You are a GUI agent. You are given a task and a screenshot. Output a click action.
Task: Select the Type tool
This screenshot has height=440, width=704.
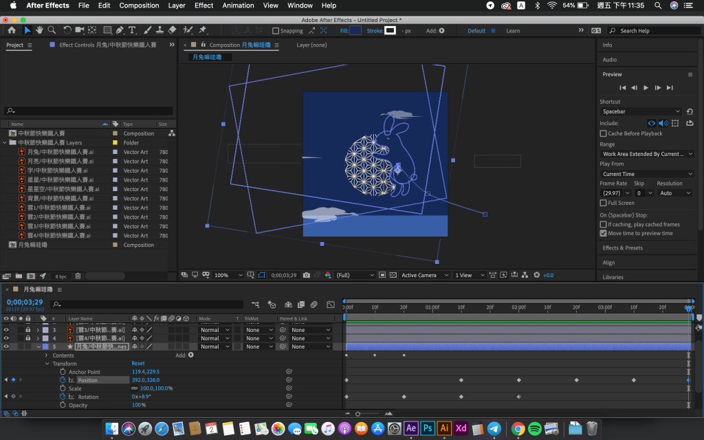click(132, 30)
